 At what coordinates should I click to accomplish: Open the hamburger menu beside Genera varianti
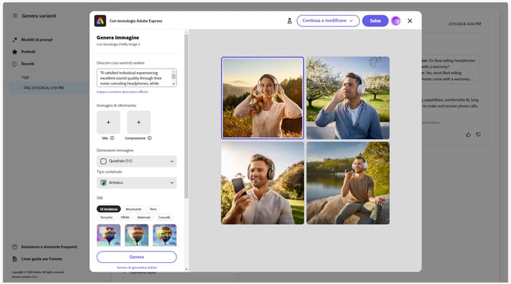pos(15,16)
